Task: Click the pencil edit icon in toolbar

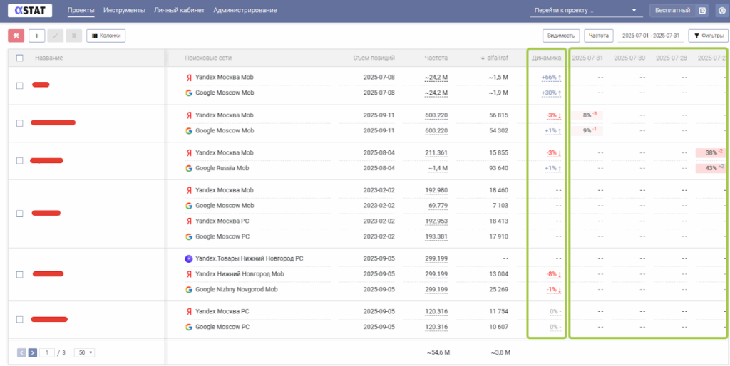Action: click(x=55, y=36)
